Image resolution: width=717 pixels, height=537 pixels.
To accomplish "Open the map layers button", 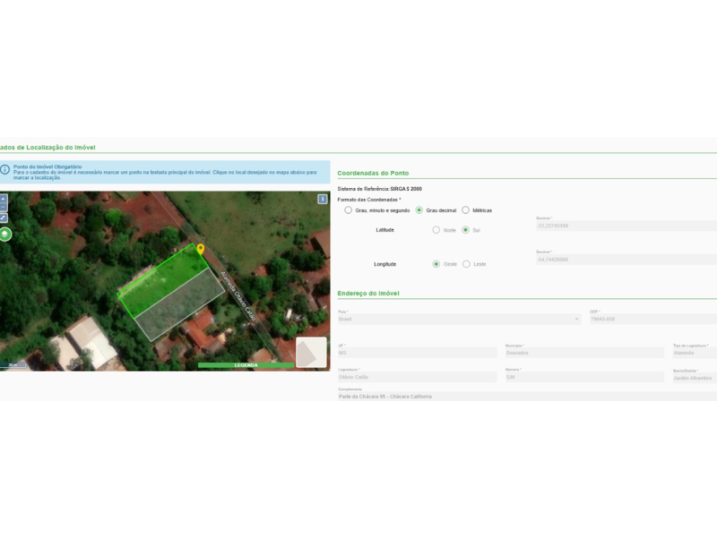I will pyautogui.click(x=5, y=234).
